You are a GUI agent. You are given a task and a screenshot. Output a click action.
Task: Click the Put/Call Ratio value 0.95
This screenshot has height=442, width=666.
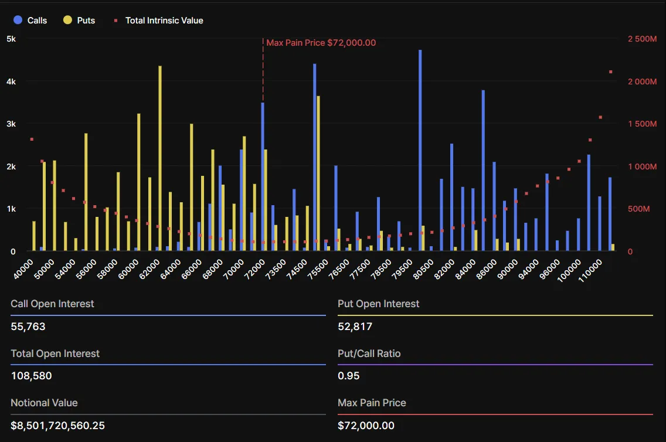pos(349,376)
